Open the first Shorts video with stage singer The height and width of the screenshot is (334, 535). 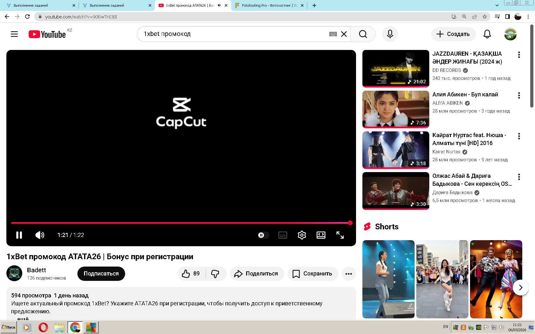click(389, 279)
